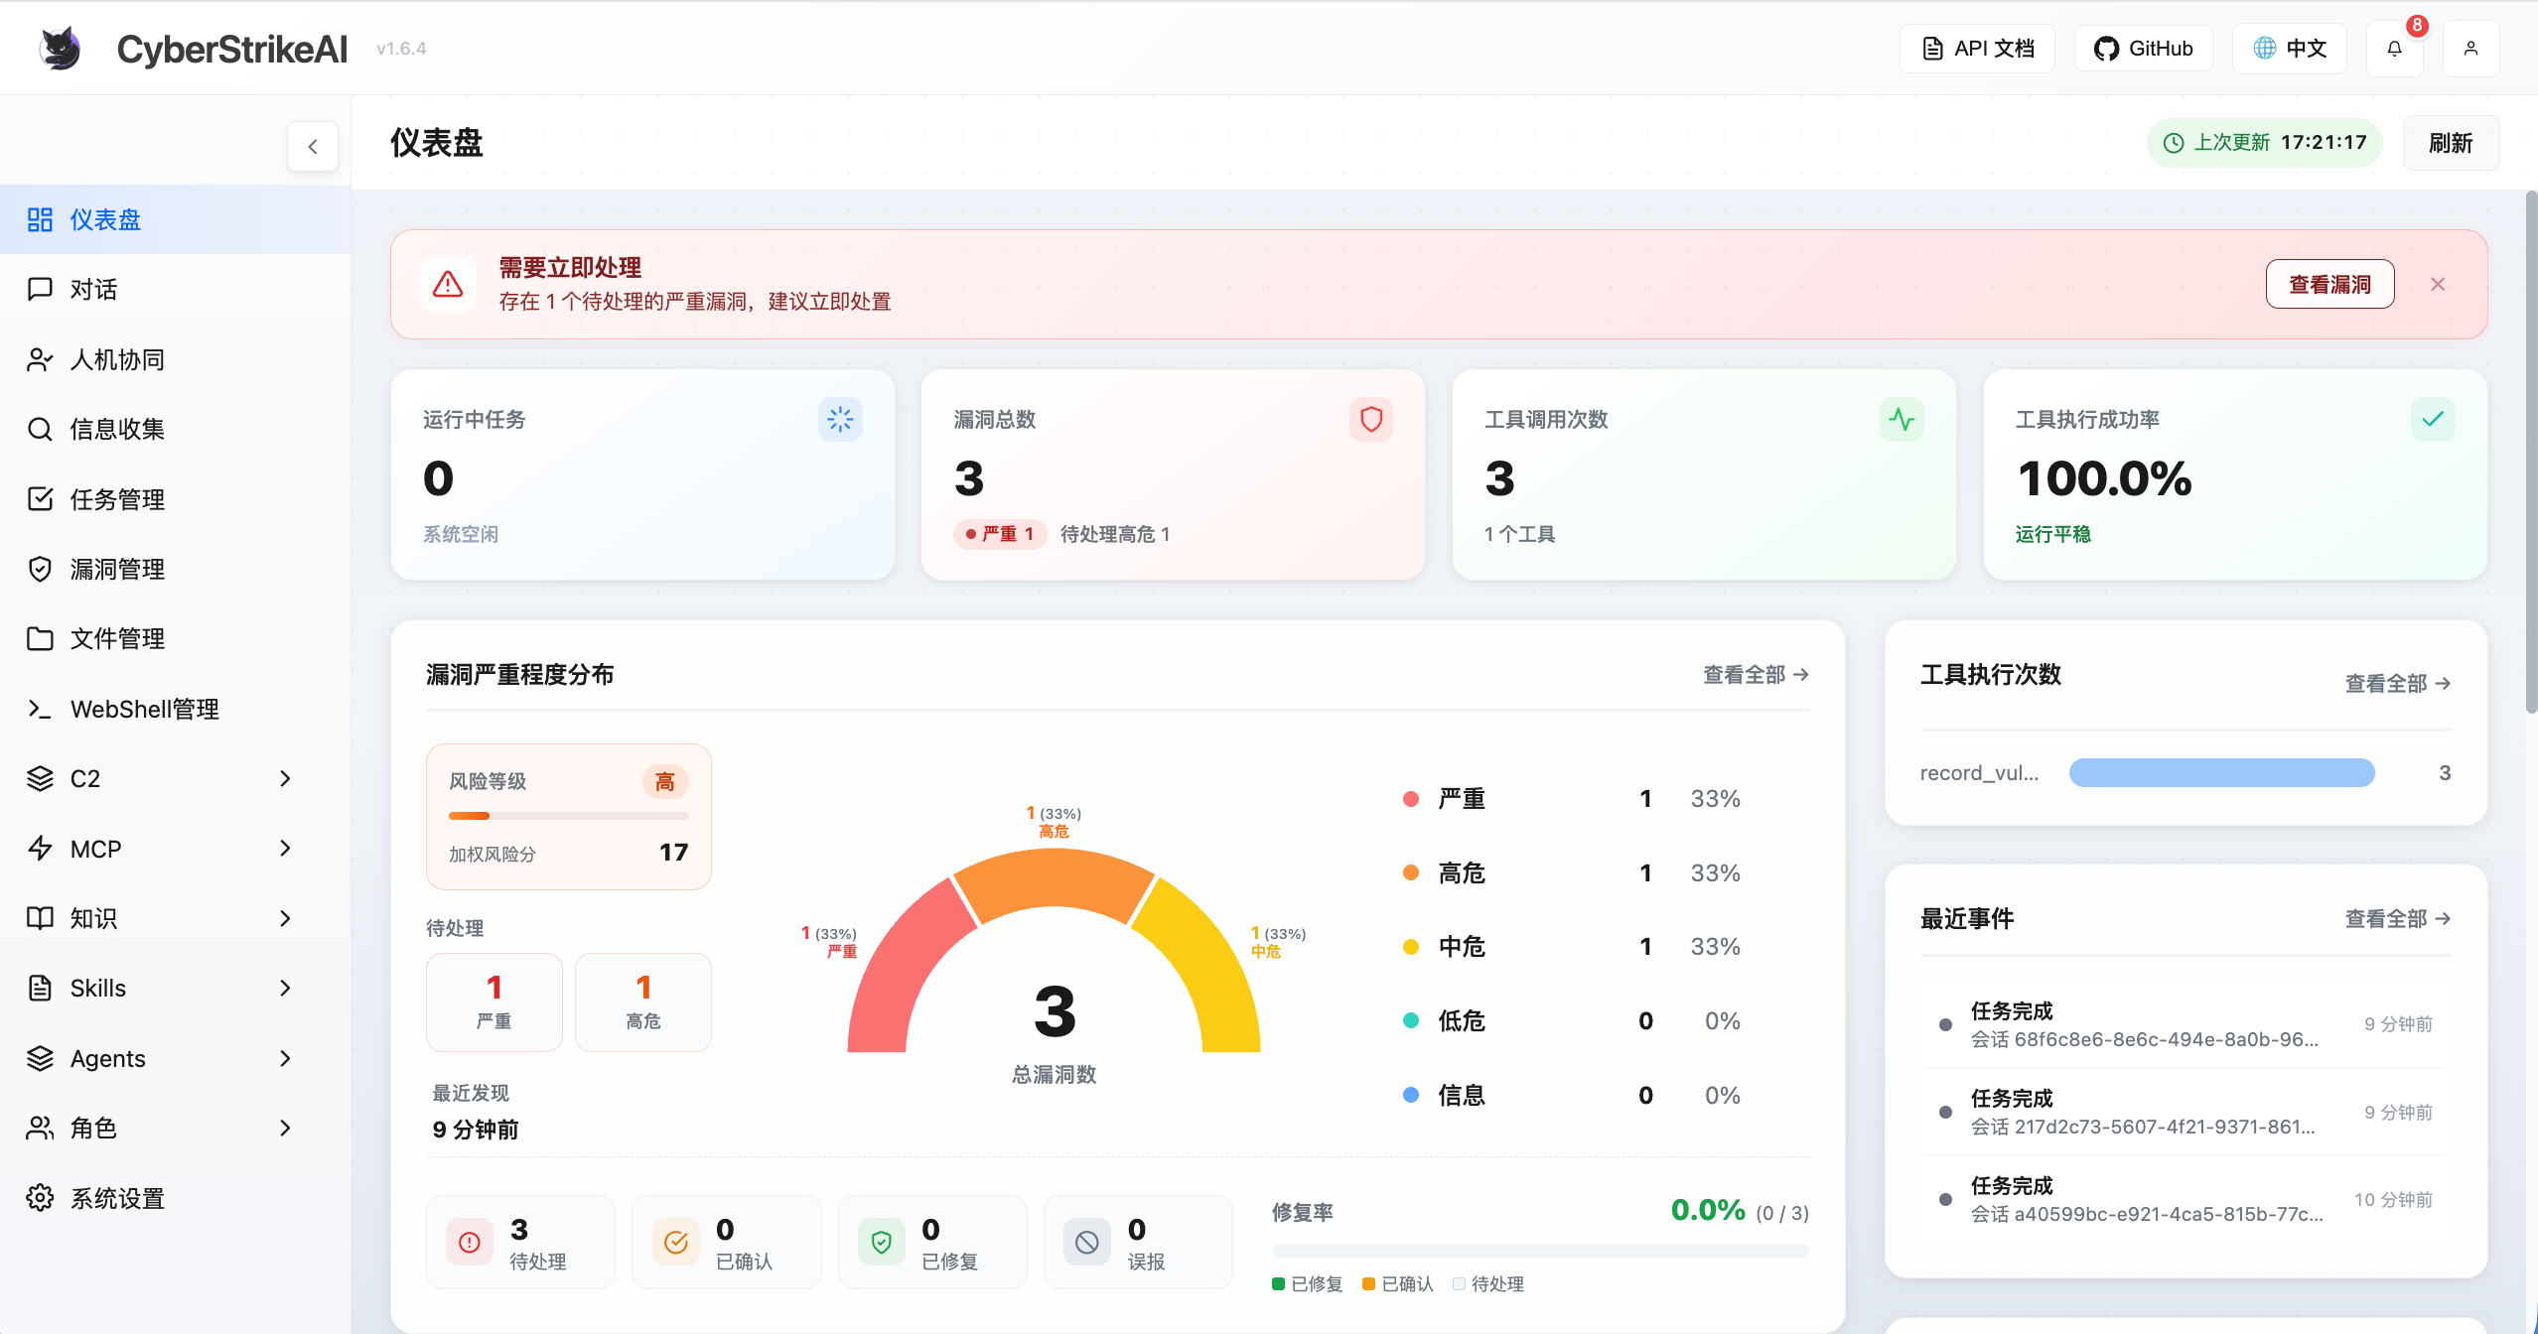The width and height of the screenshot is (2538, 1334).
Task: Dismiss the 需要立即处理 alert banner
Action: coord(2438,285)
